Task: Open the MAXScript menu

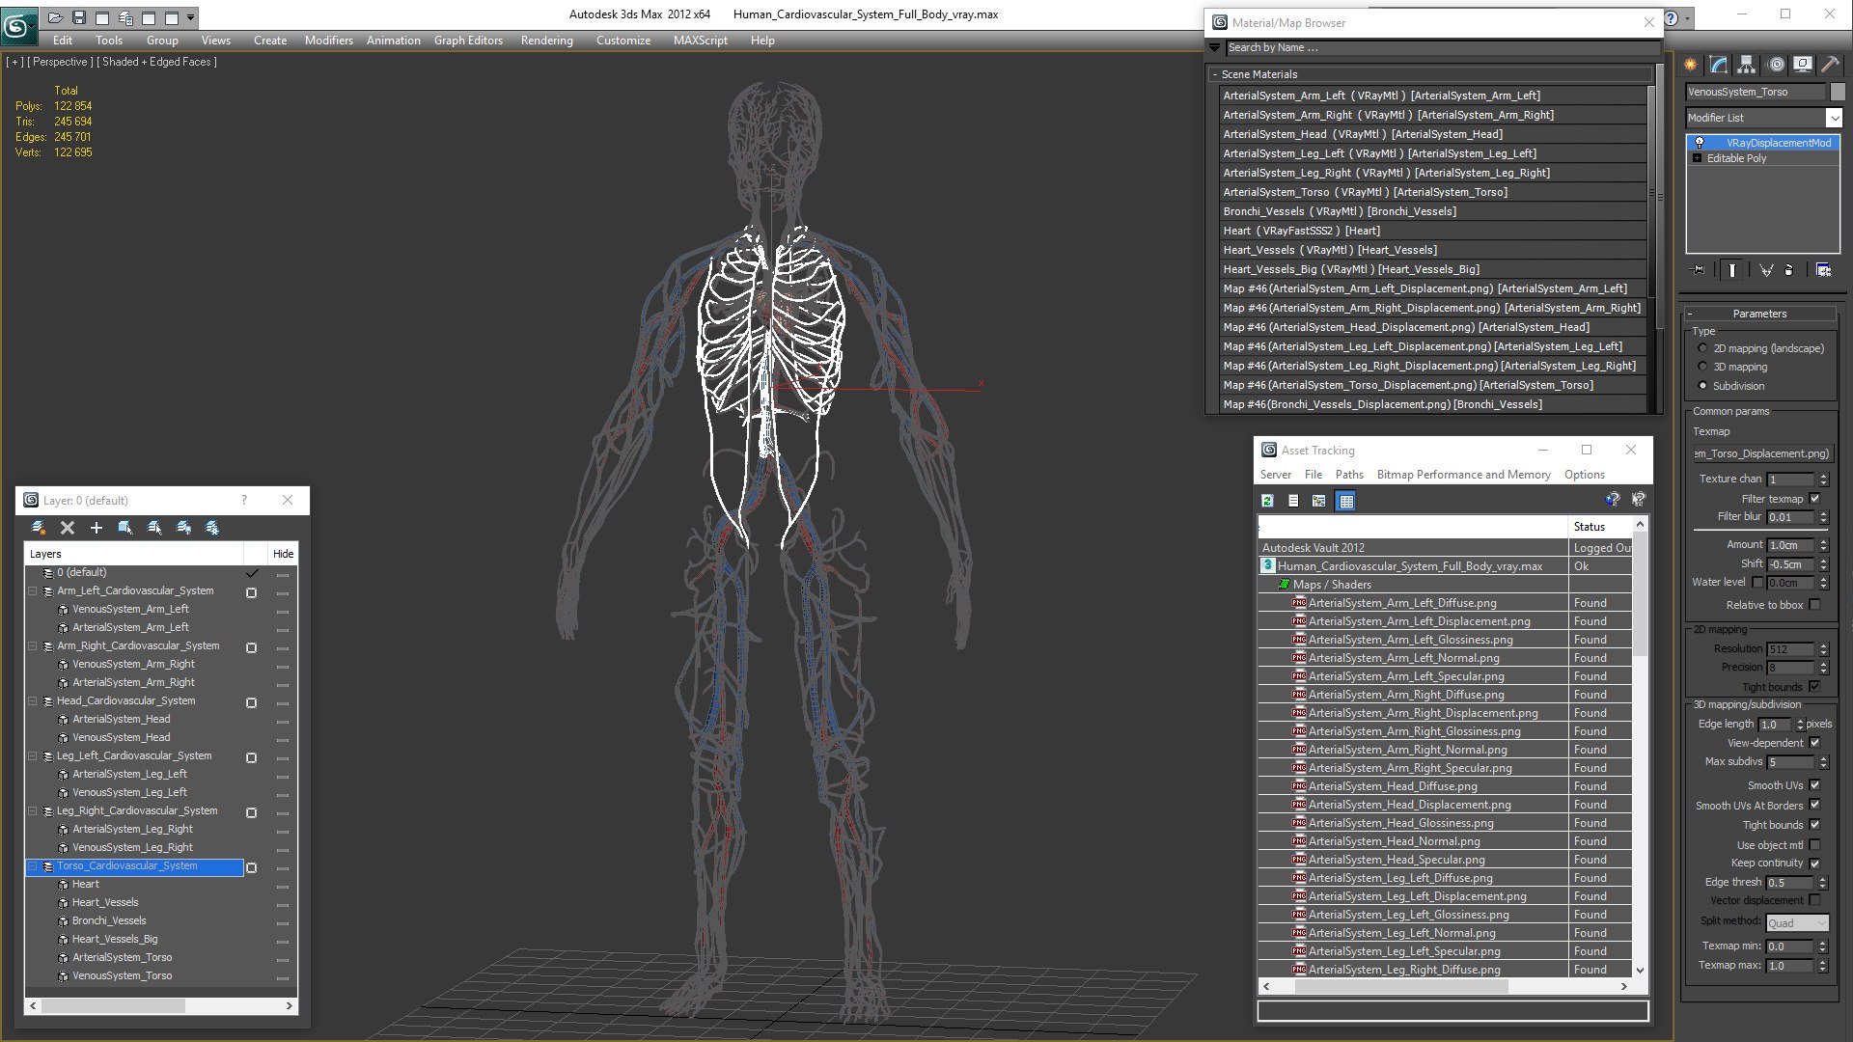Action: pyautogui.click(x=700, y=41)
